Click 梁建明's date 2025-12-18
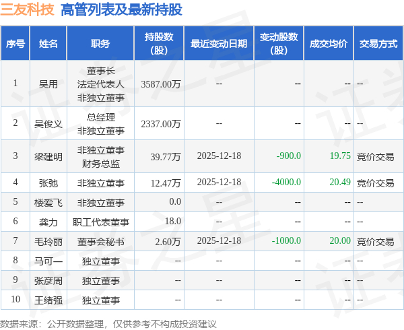The image size is (404, 330). coord(219,156)
